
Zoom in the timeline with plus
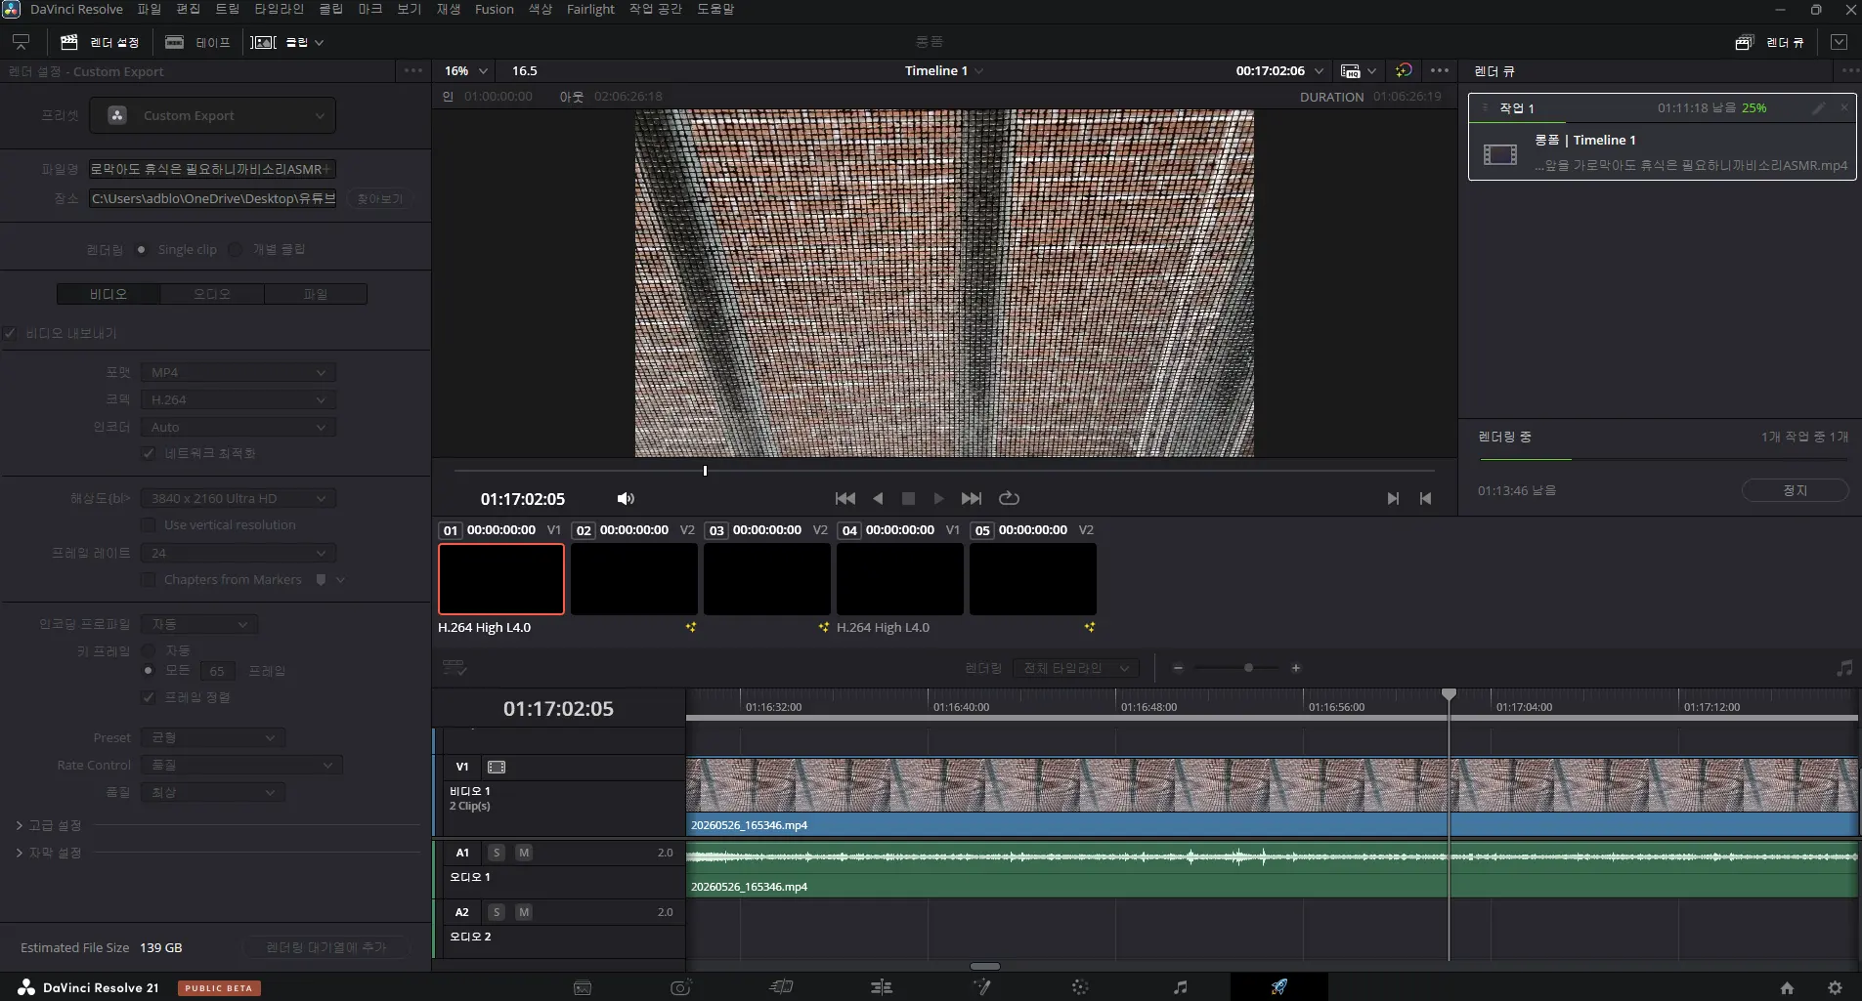(1295, 668)
